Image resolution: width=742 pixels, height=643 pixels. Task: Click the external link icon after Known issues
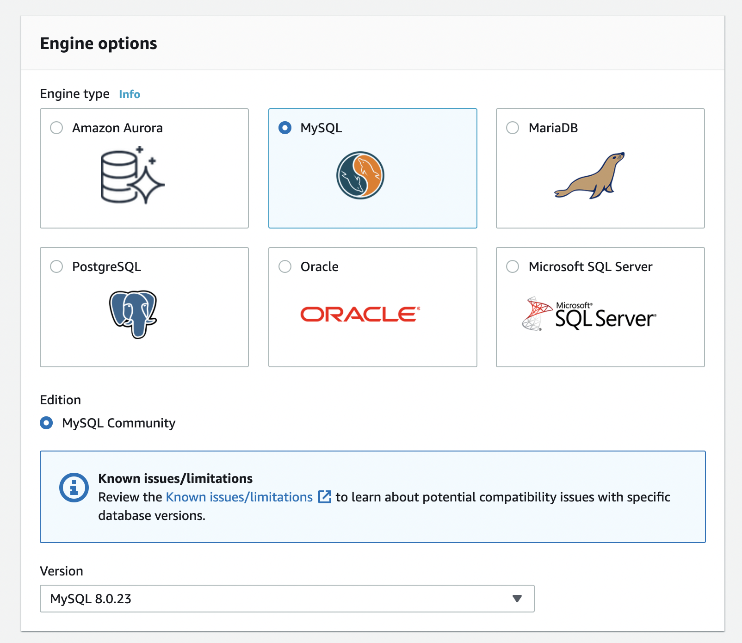point(325,497)
